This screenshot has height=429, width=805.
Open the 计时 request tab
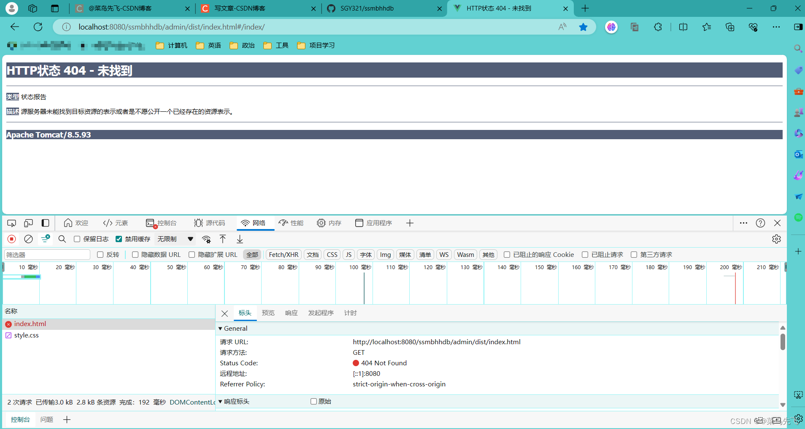350,313
